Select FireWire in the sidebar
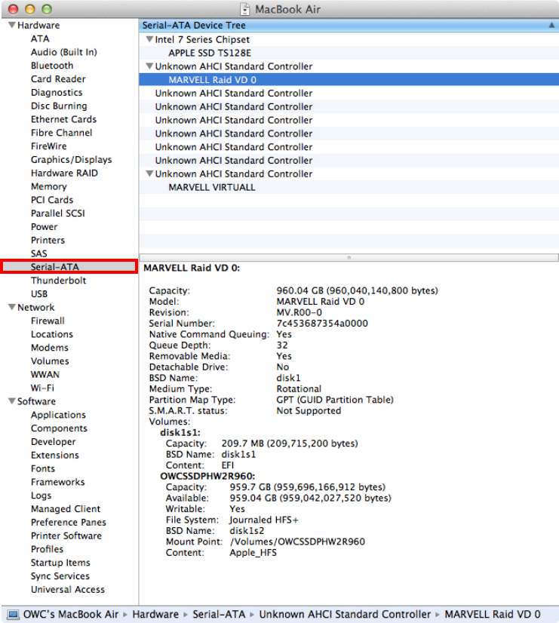559x623 pixels. [x=48, y=146]
